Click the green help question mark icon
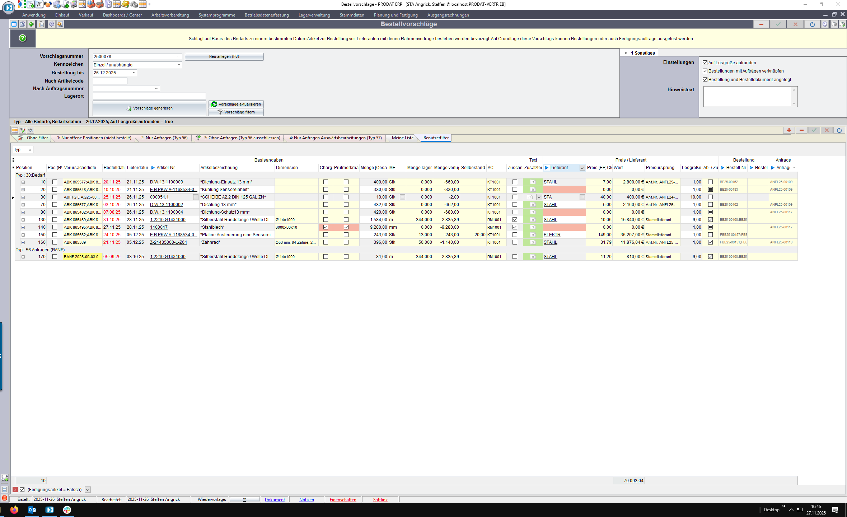This screenshot has width=847, height=517. coord(23,38)
